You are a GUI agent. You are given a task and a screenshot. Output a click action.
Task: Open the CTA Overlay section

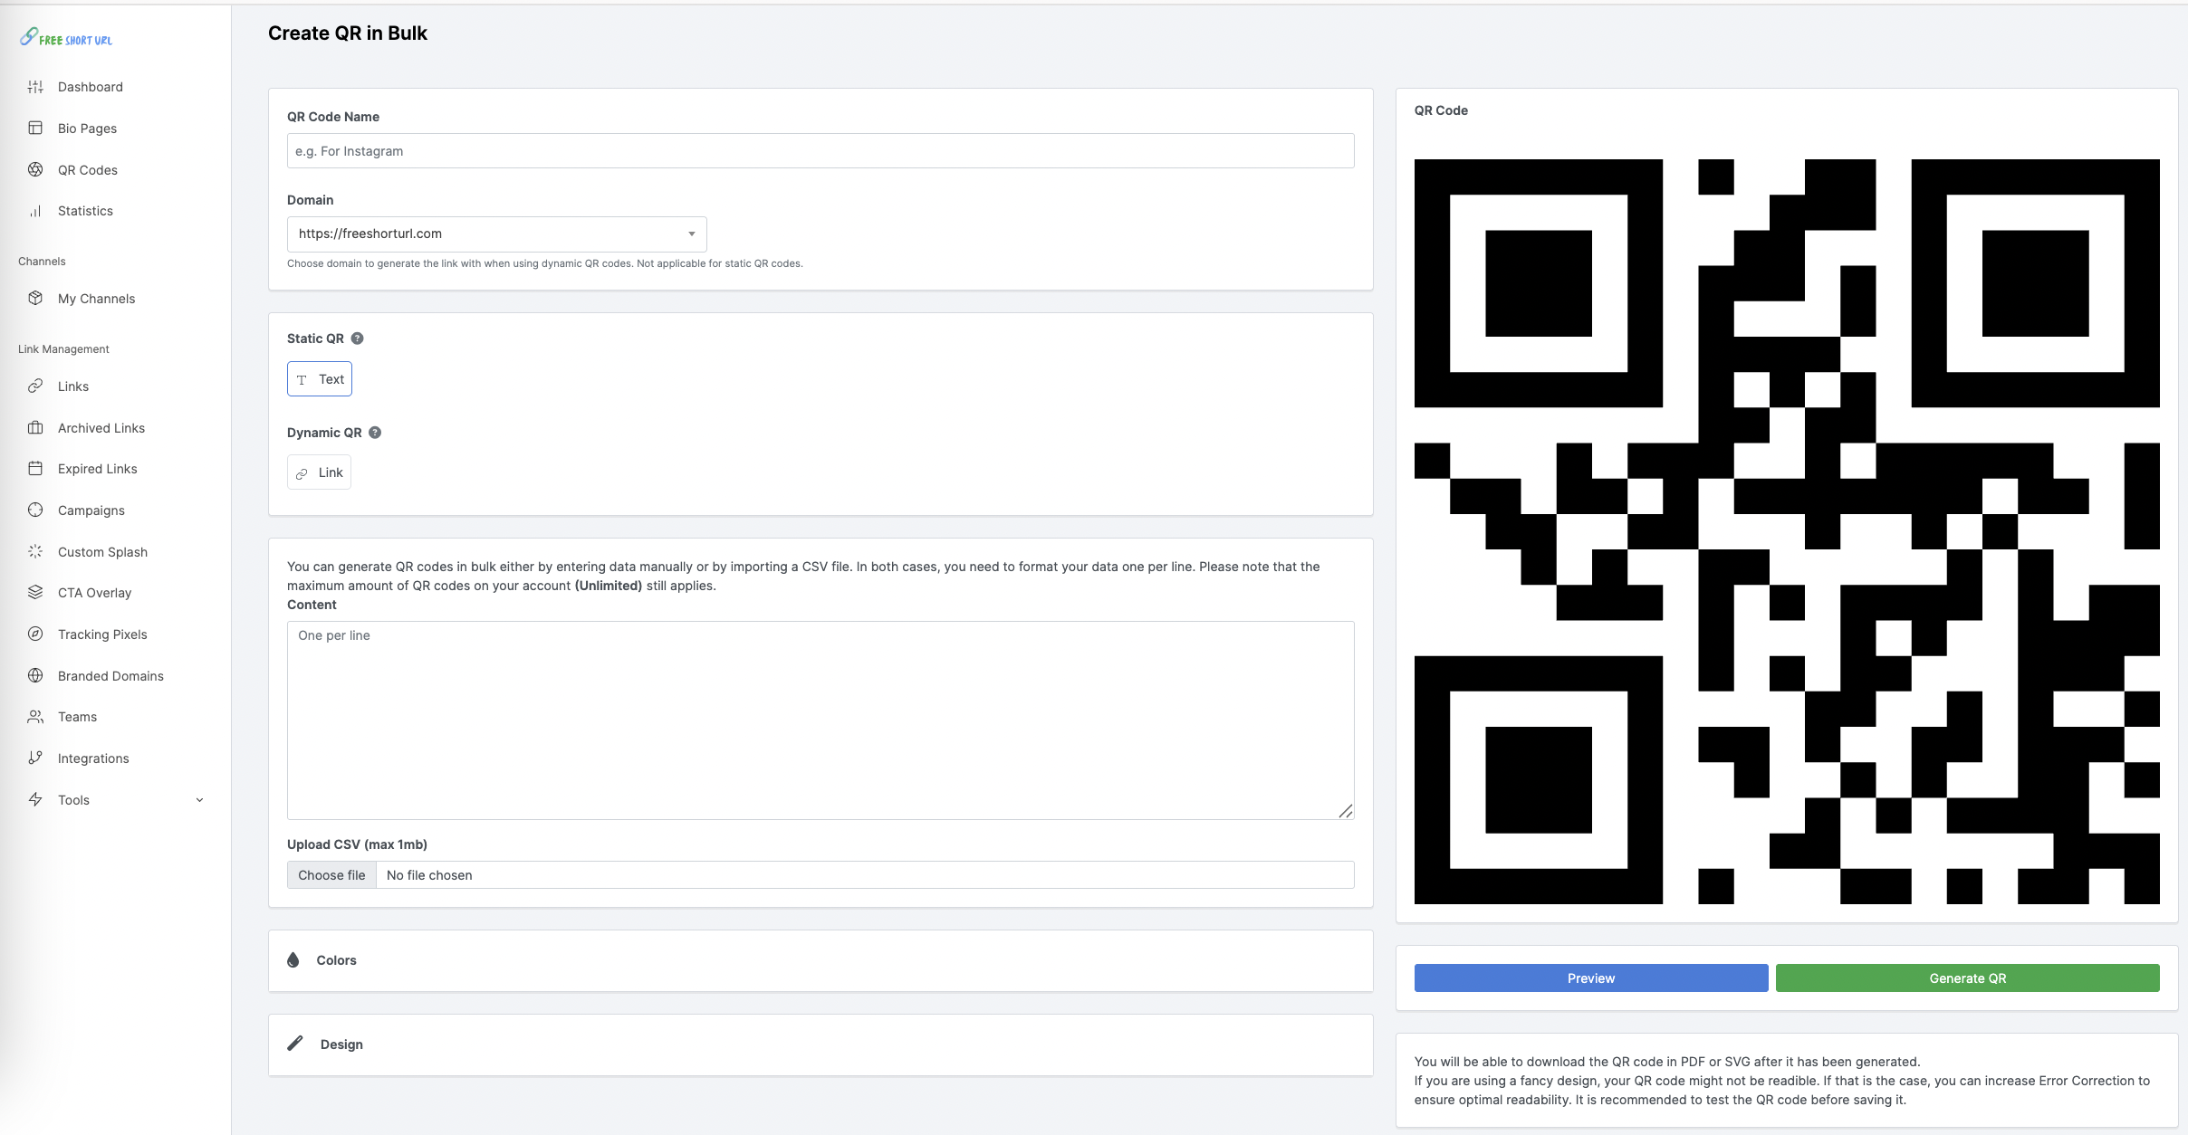coord(94,592)
